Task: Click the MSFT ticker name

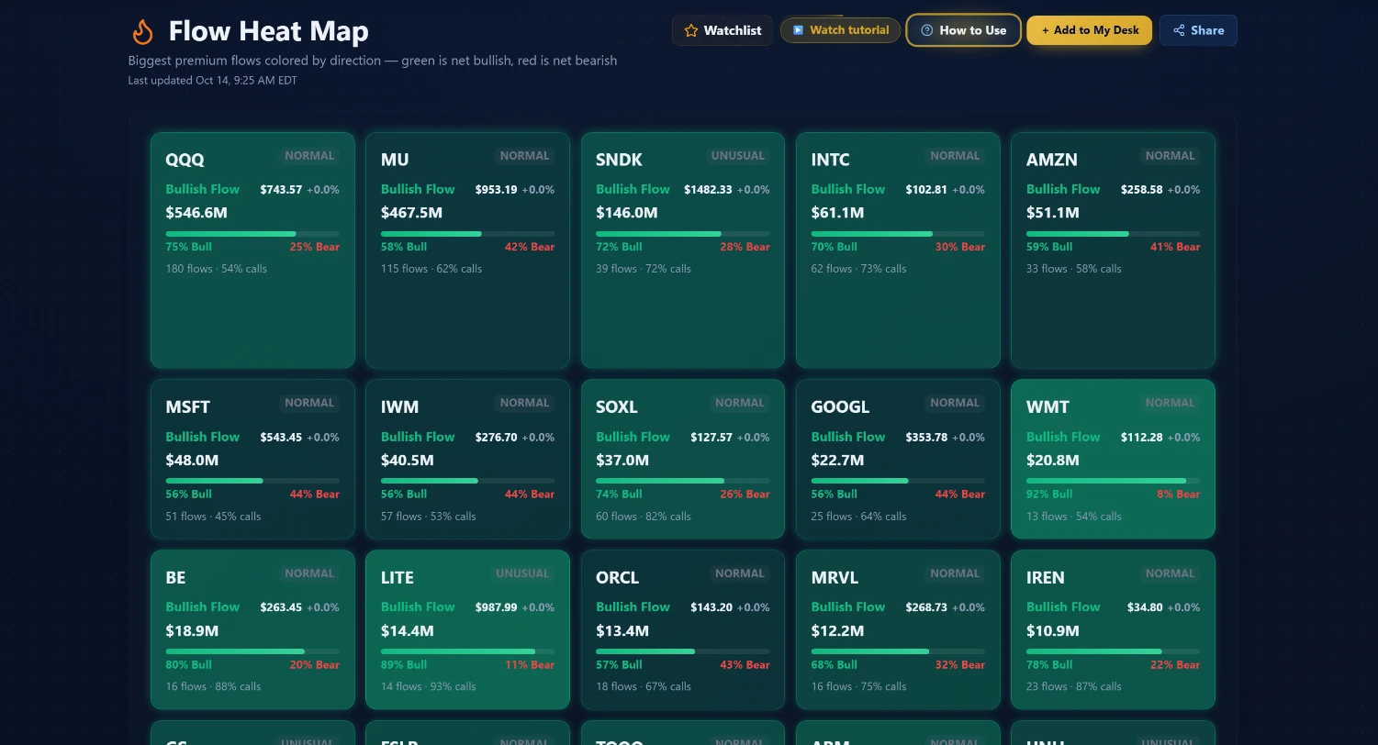Action: (188, 407)
